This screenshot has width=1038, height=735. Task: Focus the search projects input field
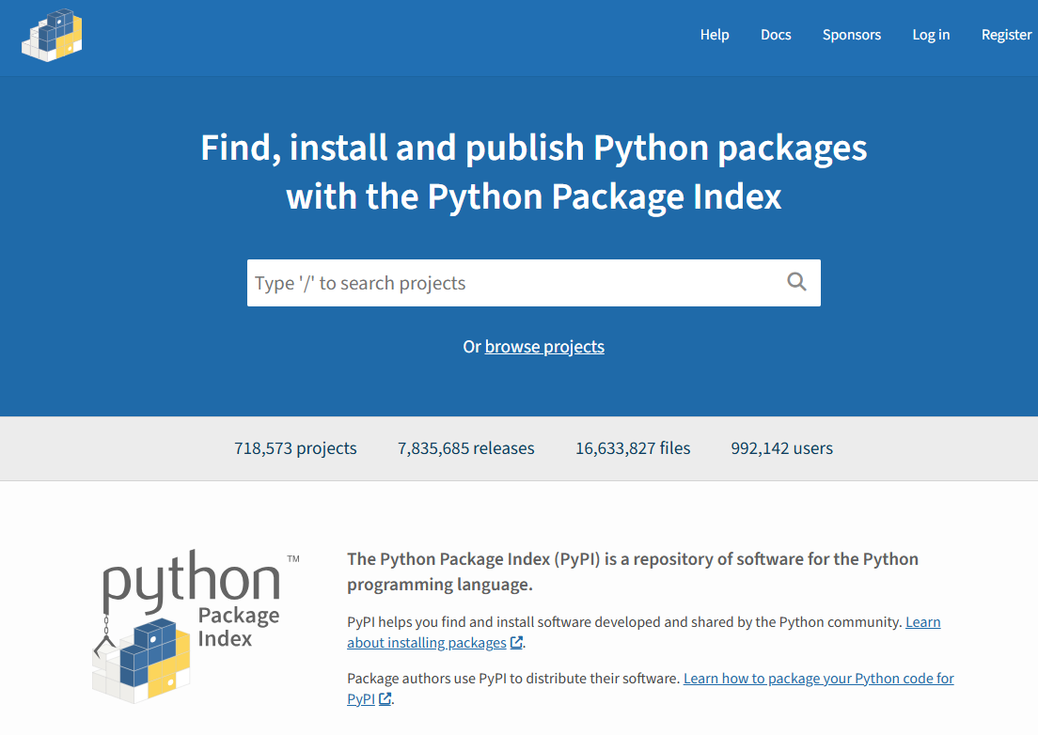point(512,283)
